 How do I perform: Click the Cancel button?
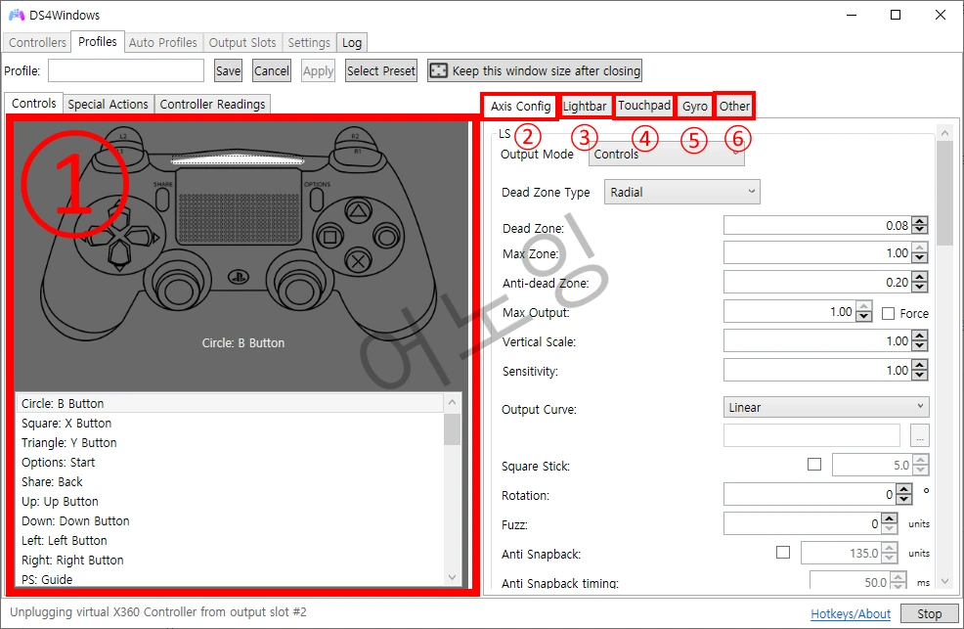[272, 70]
